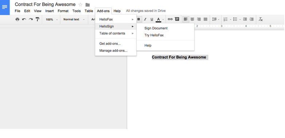The height and width of the screenshot is (138, 285).
Task: Open the move-to-folder icon
Action: (87, 5)
